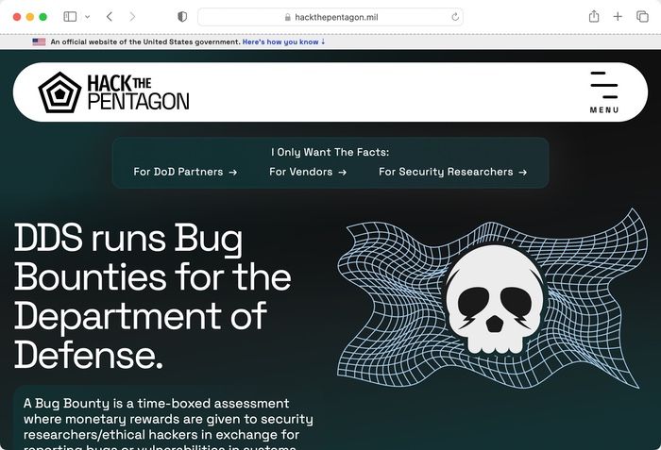Viewport: 661px width, 450px height.
Task: Click the lock icon in the address bar
Action: pos(287,17)
